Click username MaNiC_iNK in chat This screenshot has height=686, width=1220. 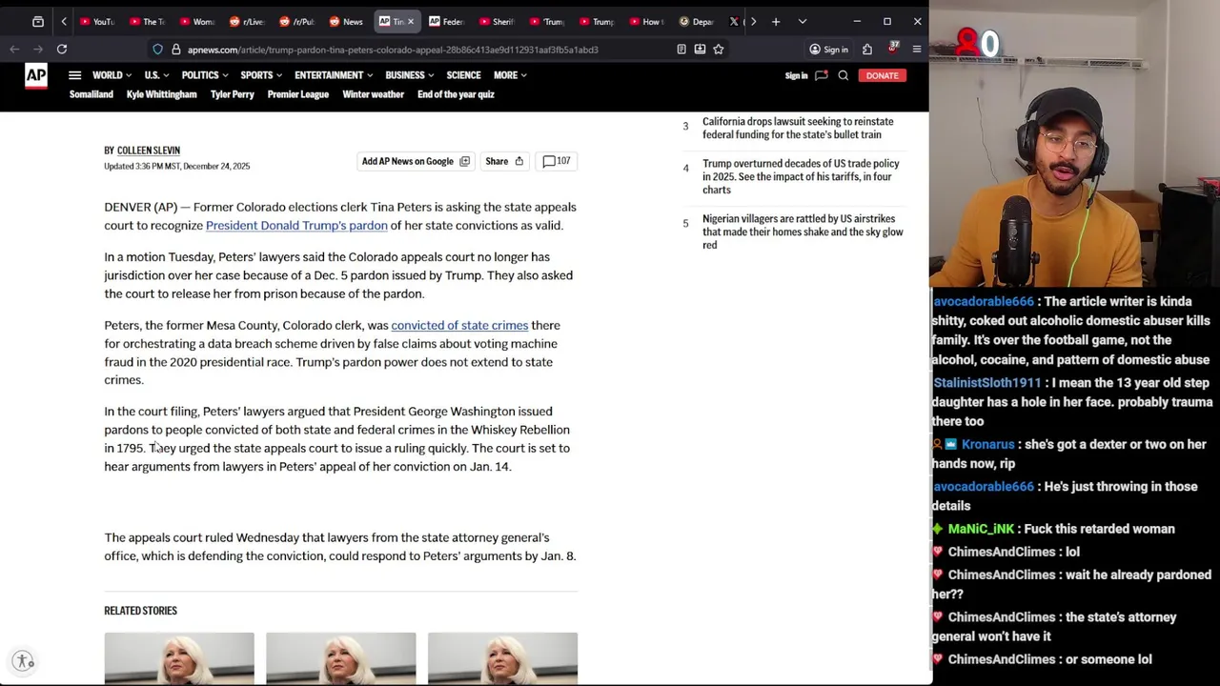[x=981, y=529]
